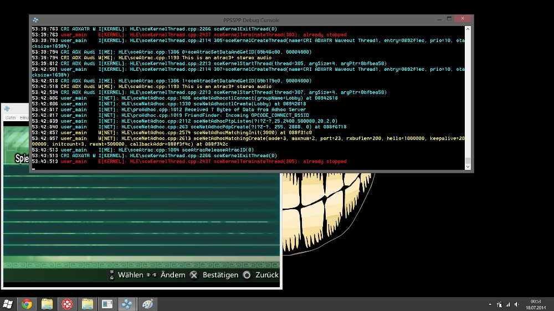Screen dimensions: 554x311
Task: Click the Zurück circle button prompt
Action: pyautogui.click(x=260, y=275)
